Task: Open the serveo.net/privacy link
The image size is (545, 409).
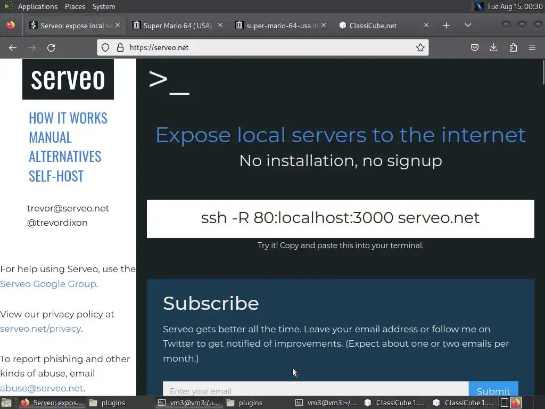Action: pyautogui.click(x=40, y=329)
